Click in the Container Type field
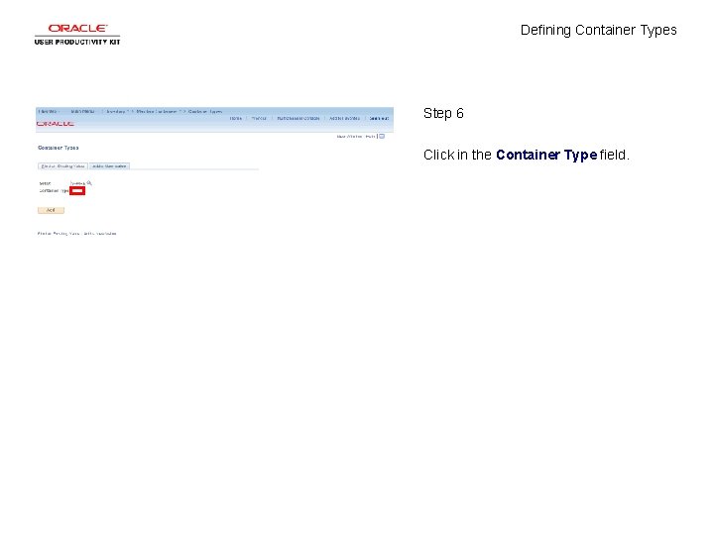Image resolution: width=714 pixels, height=535 pixels. tap(77, 190)
